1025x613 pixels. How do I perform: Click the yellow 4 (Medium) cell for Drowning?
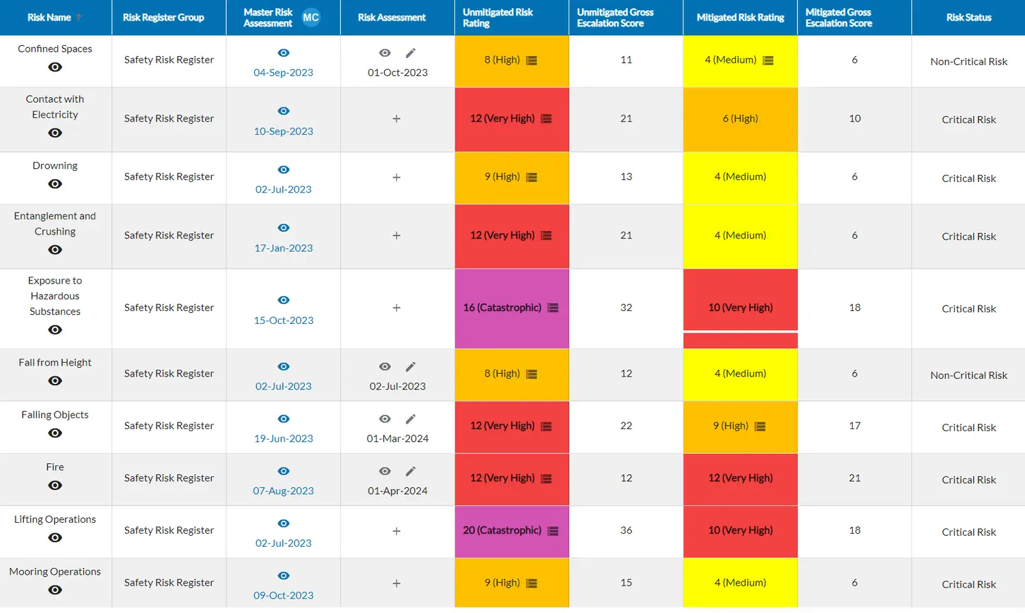point(740,177)
